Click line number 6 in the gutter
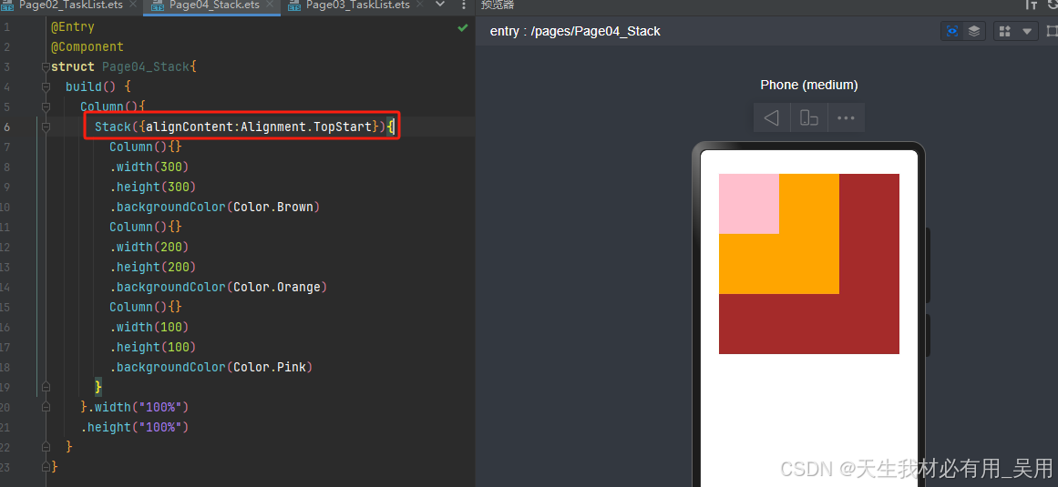 click(6, 127)
